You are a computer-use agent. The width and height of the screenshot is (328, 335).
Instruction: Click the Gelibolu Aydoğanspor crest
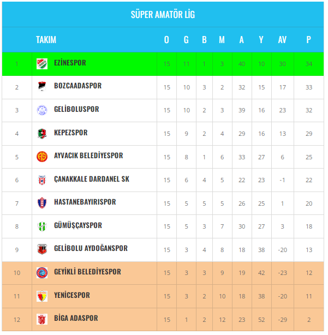[x=42, y=249]
